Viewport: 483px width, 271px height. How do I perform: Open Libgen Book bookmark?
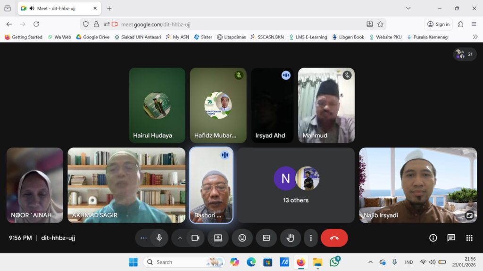point(348,37)
